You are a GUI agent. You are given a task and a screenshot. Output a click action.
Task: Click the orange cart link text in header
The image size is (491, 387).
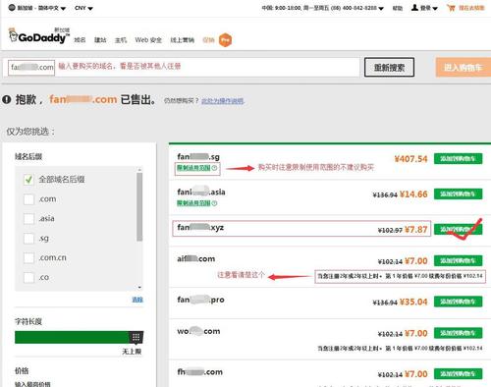coord(471,8)
